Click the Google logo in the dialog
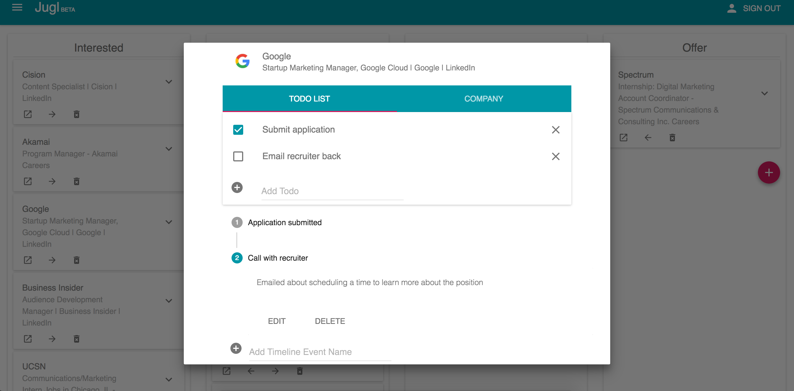This screenshot has width=794, height=391. coord(243,61)
